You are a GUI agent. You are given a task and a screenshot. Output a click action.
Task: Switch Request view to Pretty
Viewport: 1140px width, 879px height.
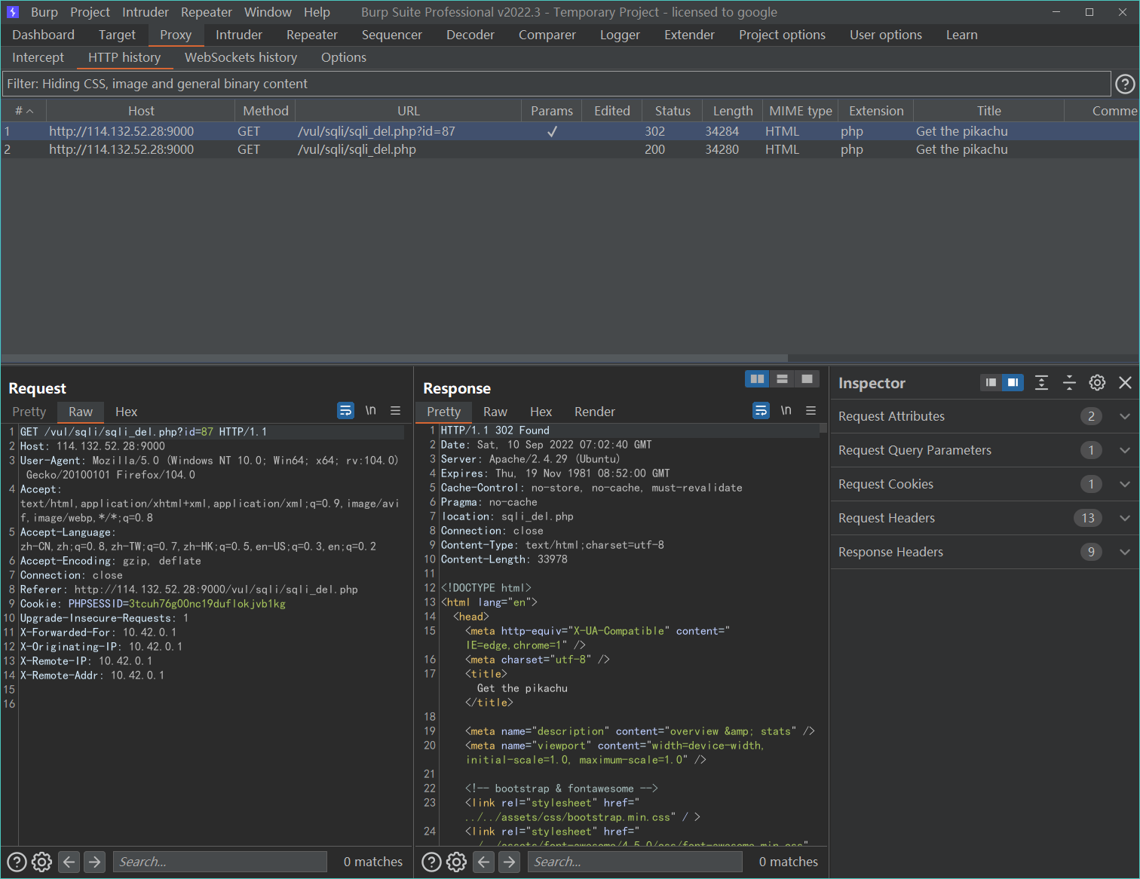tap(29, 412)
